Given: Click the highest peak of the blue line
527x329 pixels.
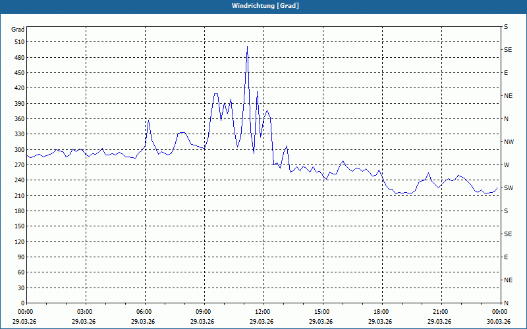Looking at the screenshot, I should (247, 47).
